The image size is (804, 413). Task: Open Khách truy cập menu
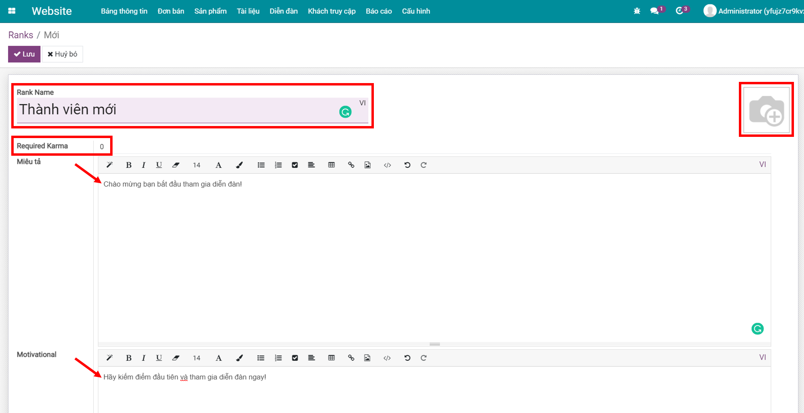332,11
